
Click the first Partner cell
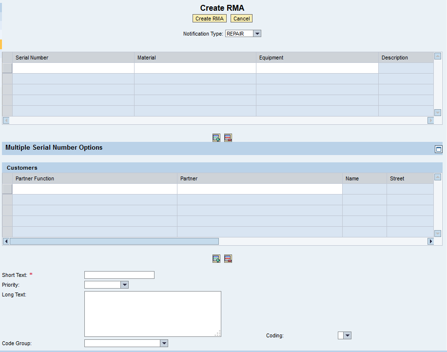[260, 189]
